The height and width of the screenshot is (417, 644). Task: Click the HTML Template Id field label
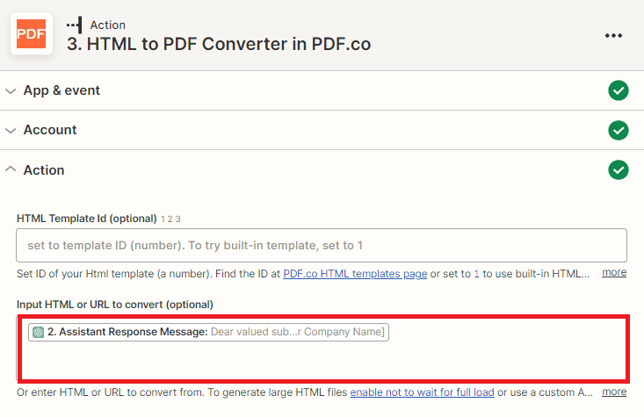click(x=86, y=218)
